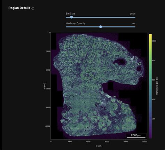Click the Transcripts per bin colorbar label
This screenshot has width=165, height=150.
pyautogui.click(x=157, y=86)
